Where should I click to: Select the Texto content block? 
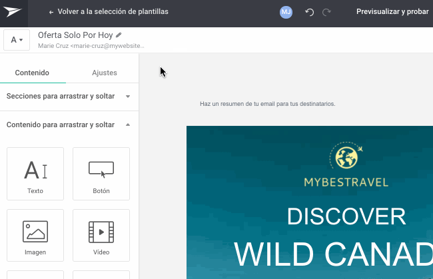(35, 174)
